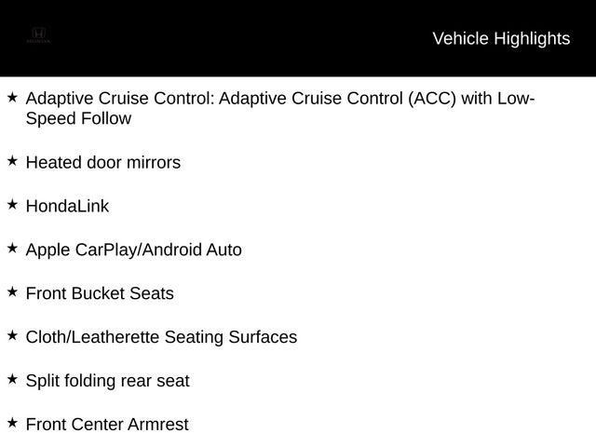Click the HondaLink feature text

[x=67, y=207]
